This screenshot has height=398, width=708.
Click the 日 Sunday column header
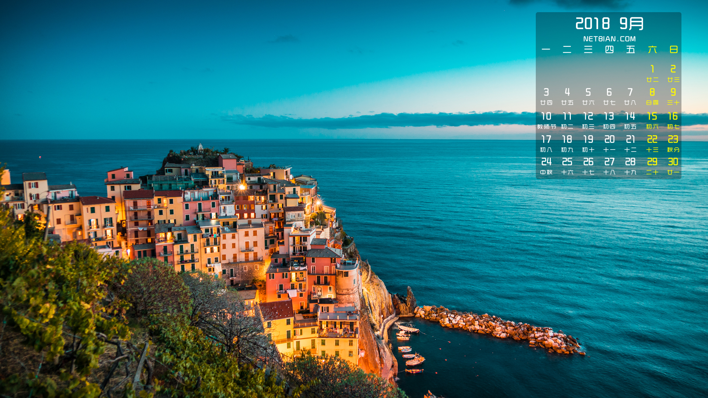(673, 49)
